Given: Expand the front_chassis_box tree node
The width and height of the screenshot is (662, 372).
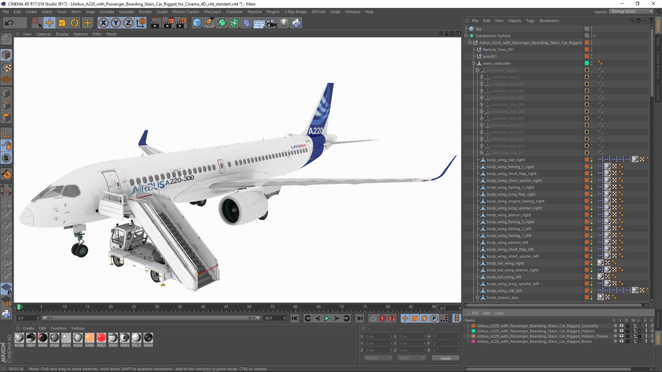Looking at the screenshot, I should point(478,298).
